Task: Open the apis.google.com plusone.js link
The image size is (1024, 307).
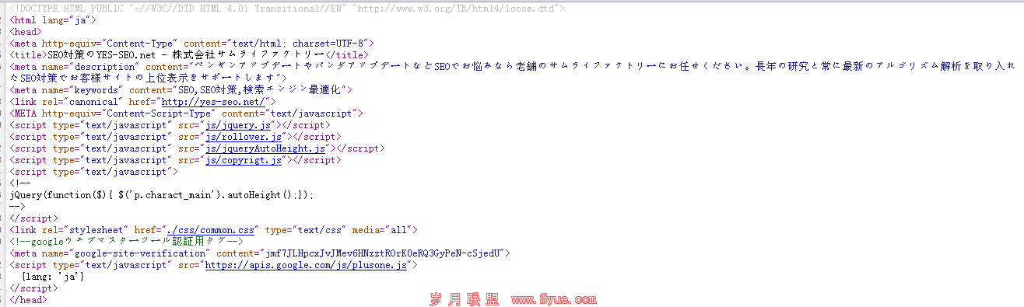Action: [306, 265]
